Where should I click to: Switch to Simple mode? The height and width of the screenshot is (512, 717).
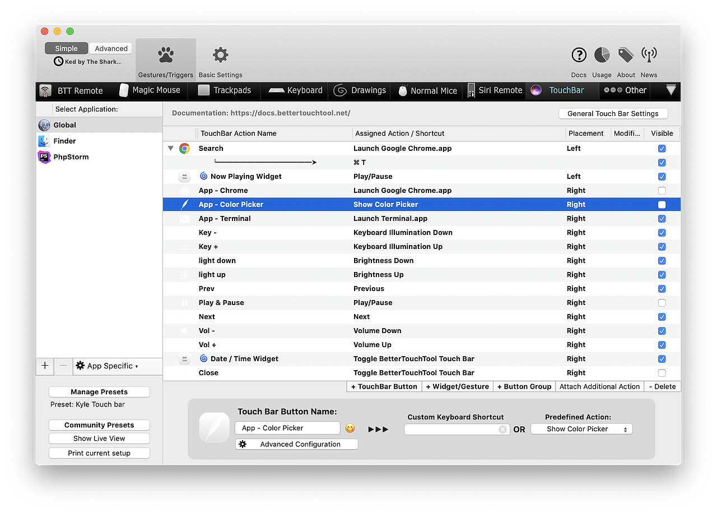coord(66,49)
